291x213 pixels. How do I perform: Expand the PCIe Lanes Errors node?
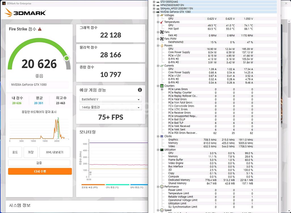coord(162,89)
